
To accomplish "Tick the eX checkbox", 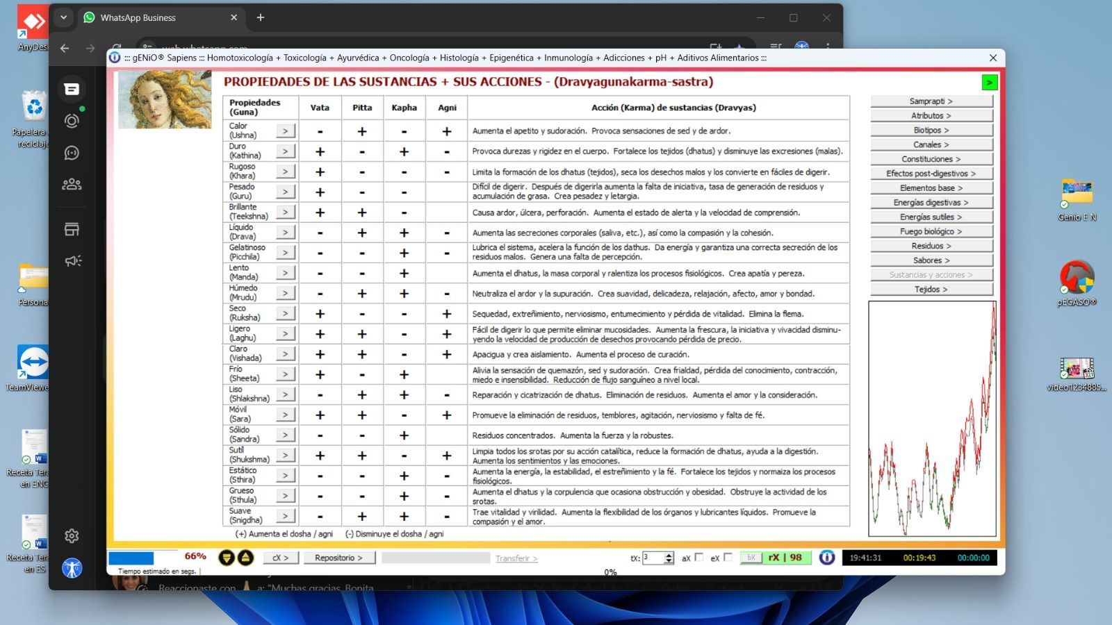I will pos(728,557).
